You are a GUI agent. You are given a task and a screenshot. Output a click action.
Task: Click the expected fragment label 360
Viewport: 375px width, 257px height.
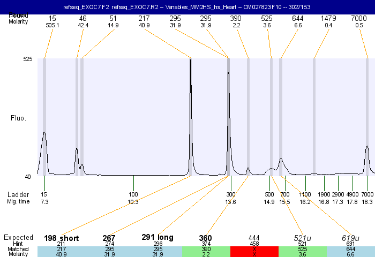coord(206,238)
